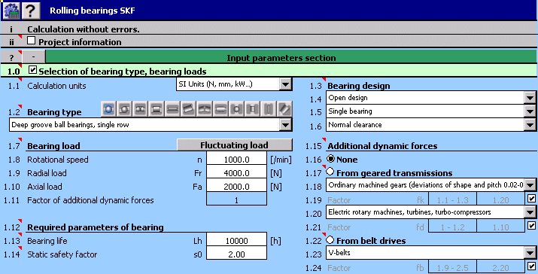Click the Fluctuating load button
The image size is (538, 274).
click(x=235, y=145)
